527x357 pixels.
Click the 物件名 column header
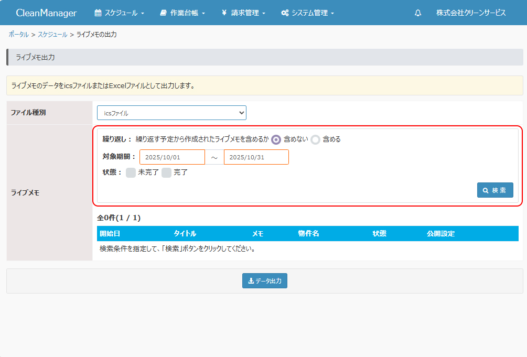(308, 234)
